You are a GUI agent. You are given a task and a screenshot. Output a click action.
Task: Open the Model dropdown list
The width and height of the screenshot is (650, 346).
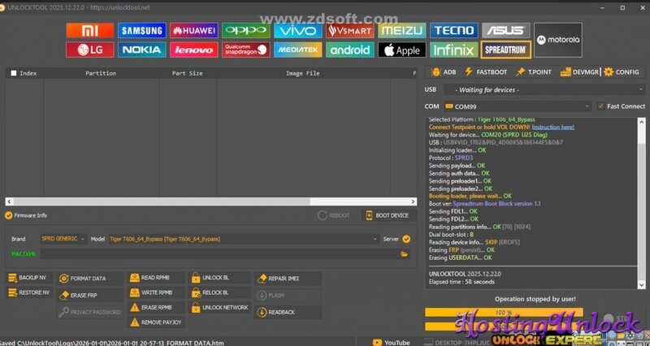tap(375, 240)
